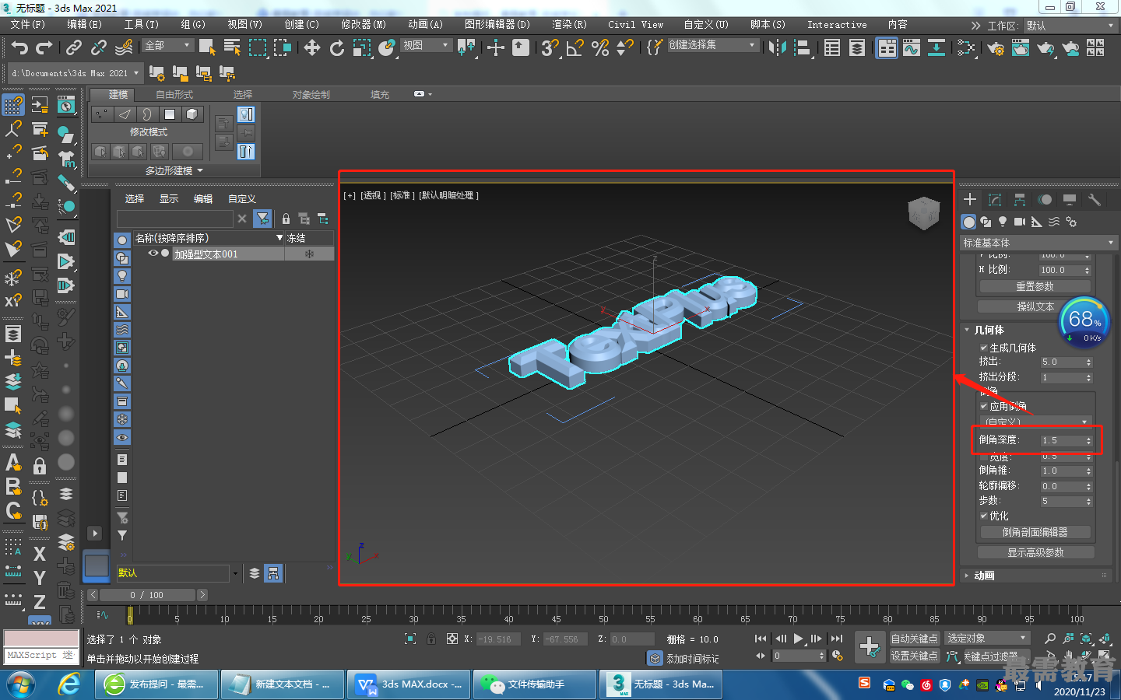This screenshot has width=1121, height=700.
Task: Toggle visibility eye of 加强型文本001
Action: (x=153, y=254)
